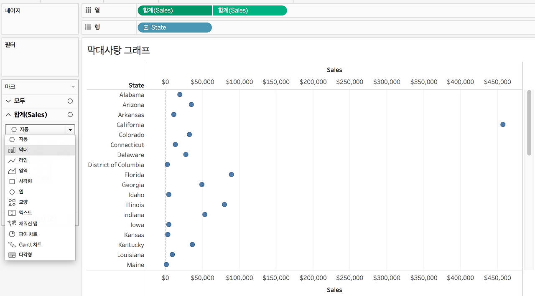The image size is (535, 296).
Task: Click the first 합계(Sales) column pill
Action: pos(175,10)
